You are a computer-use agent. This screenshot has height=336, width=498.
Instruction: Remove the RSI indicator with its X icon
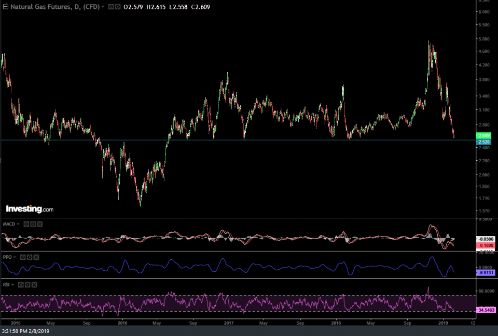point(34,285)
